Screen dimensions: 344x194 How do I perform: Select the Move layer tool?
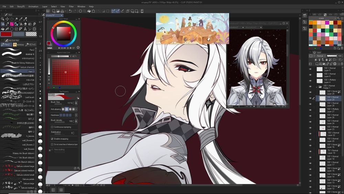pos(7,19)
